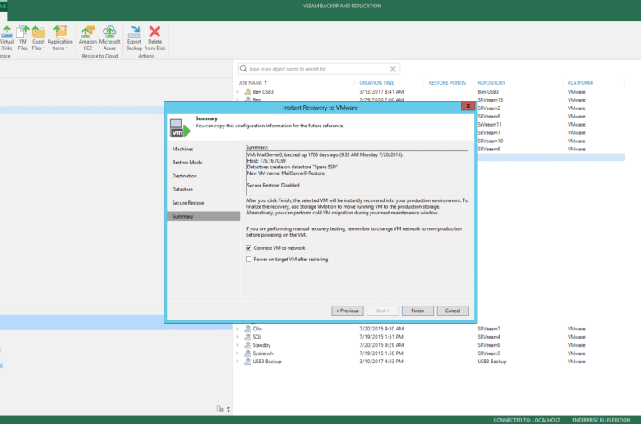Image resolution: width=641 pixels, height=424 pixels.
Task: Go to Datastore wizard step
Action: 182,189
